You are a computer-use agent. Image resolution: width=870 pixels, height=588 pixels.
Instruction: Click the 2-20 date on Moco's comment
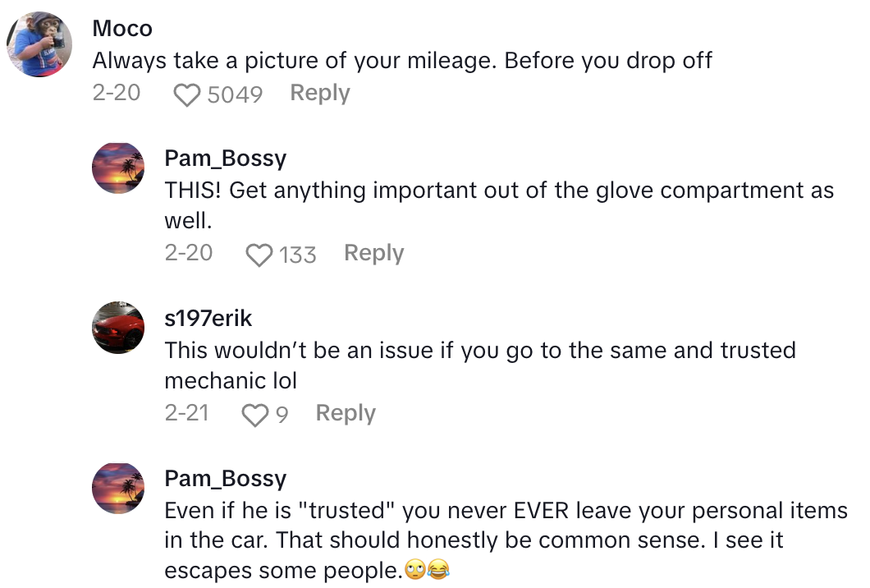(117, 93)
